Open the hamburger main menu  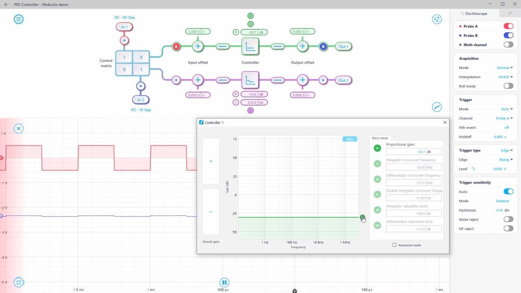pyautogui.click(x=18, y=19)
